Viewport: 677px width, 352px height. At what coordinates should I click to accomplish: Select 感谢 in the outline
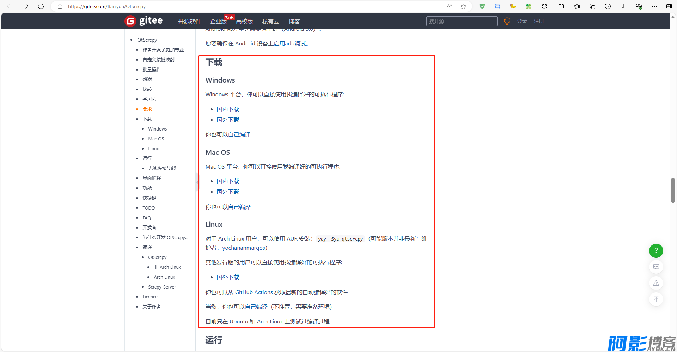[x=147, y=79]
